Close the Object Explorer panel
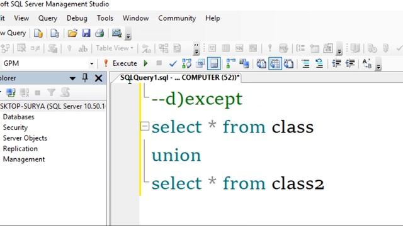 pos(98,78)
